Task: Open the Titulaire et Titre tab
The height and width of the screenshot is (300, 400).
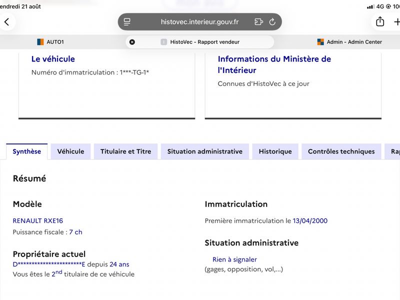Action: tap(126, 151)
